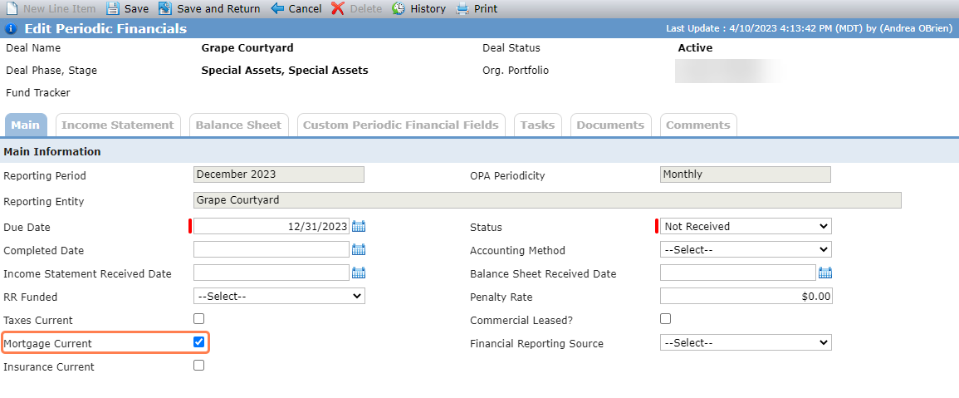Click 'Special Assets, Special Assets' text

coord(285,71)
